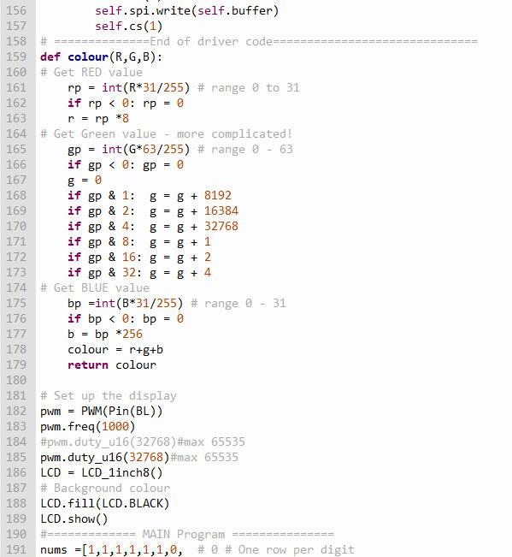Image resolution: width=512 pixels, height=557 pixels.
Task: Click the number 8192 on line 168
Action: [x=217, y=195]
